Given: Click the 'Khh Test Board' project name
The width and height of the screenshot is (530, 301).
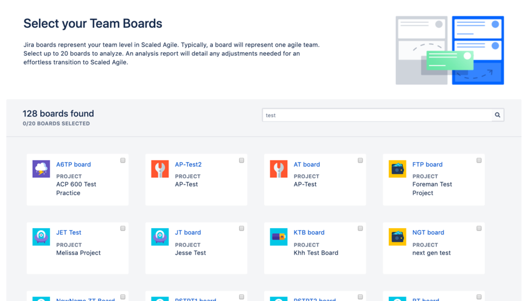Looking at the screenshot, I should click(316, 253).
